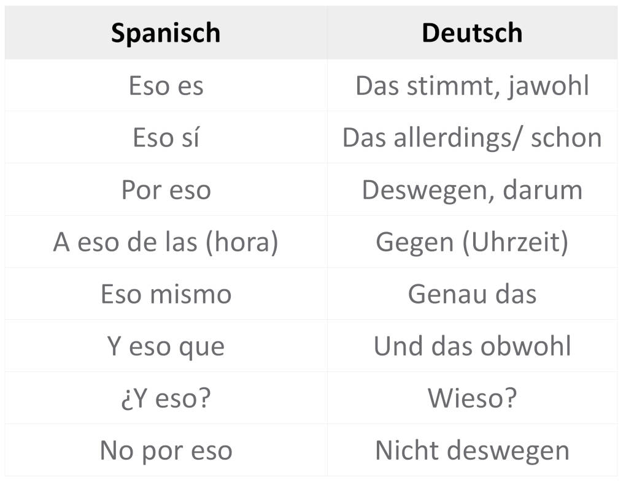This screenshot has height=486, width=626.
Task: Select the "Eso mismo" cell
Action: tap(166, 294)
